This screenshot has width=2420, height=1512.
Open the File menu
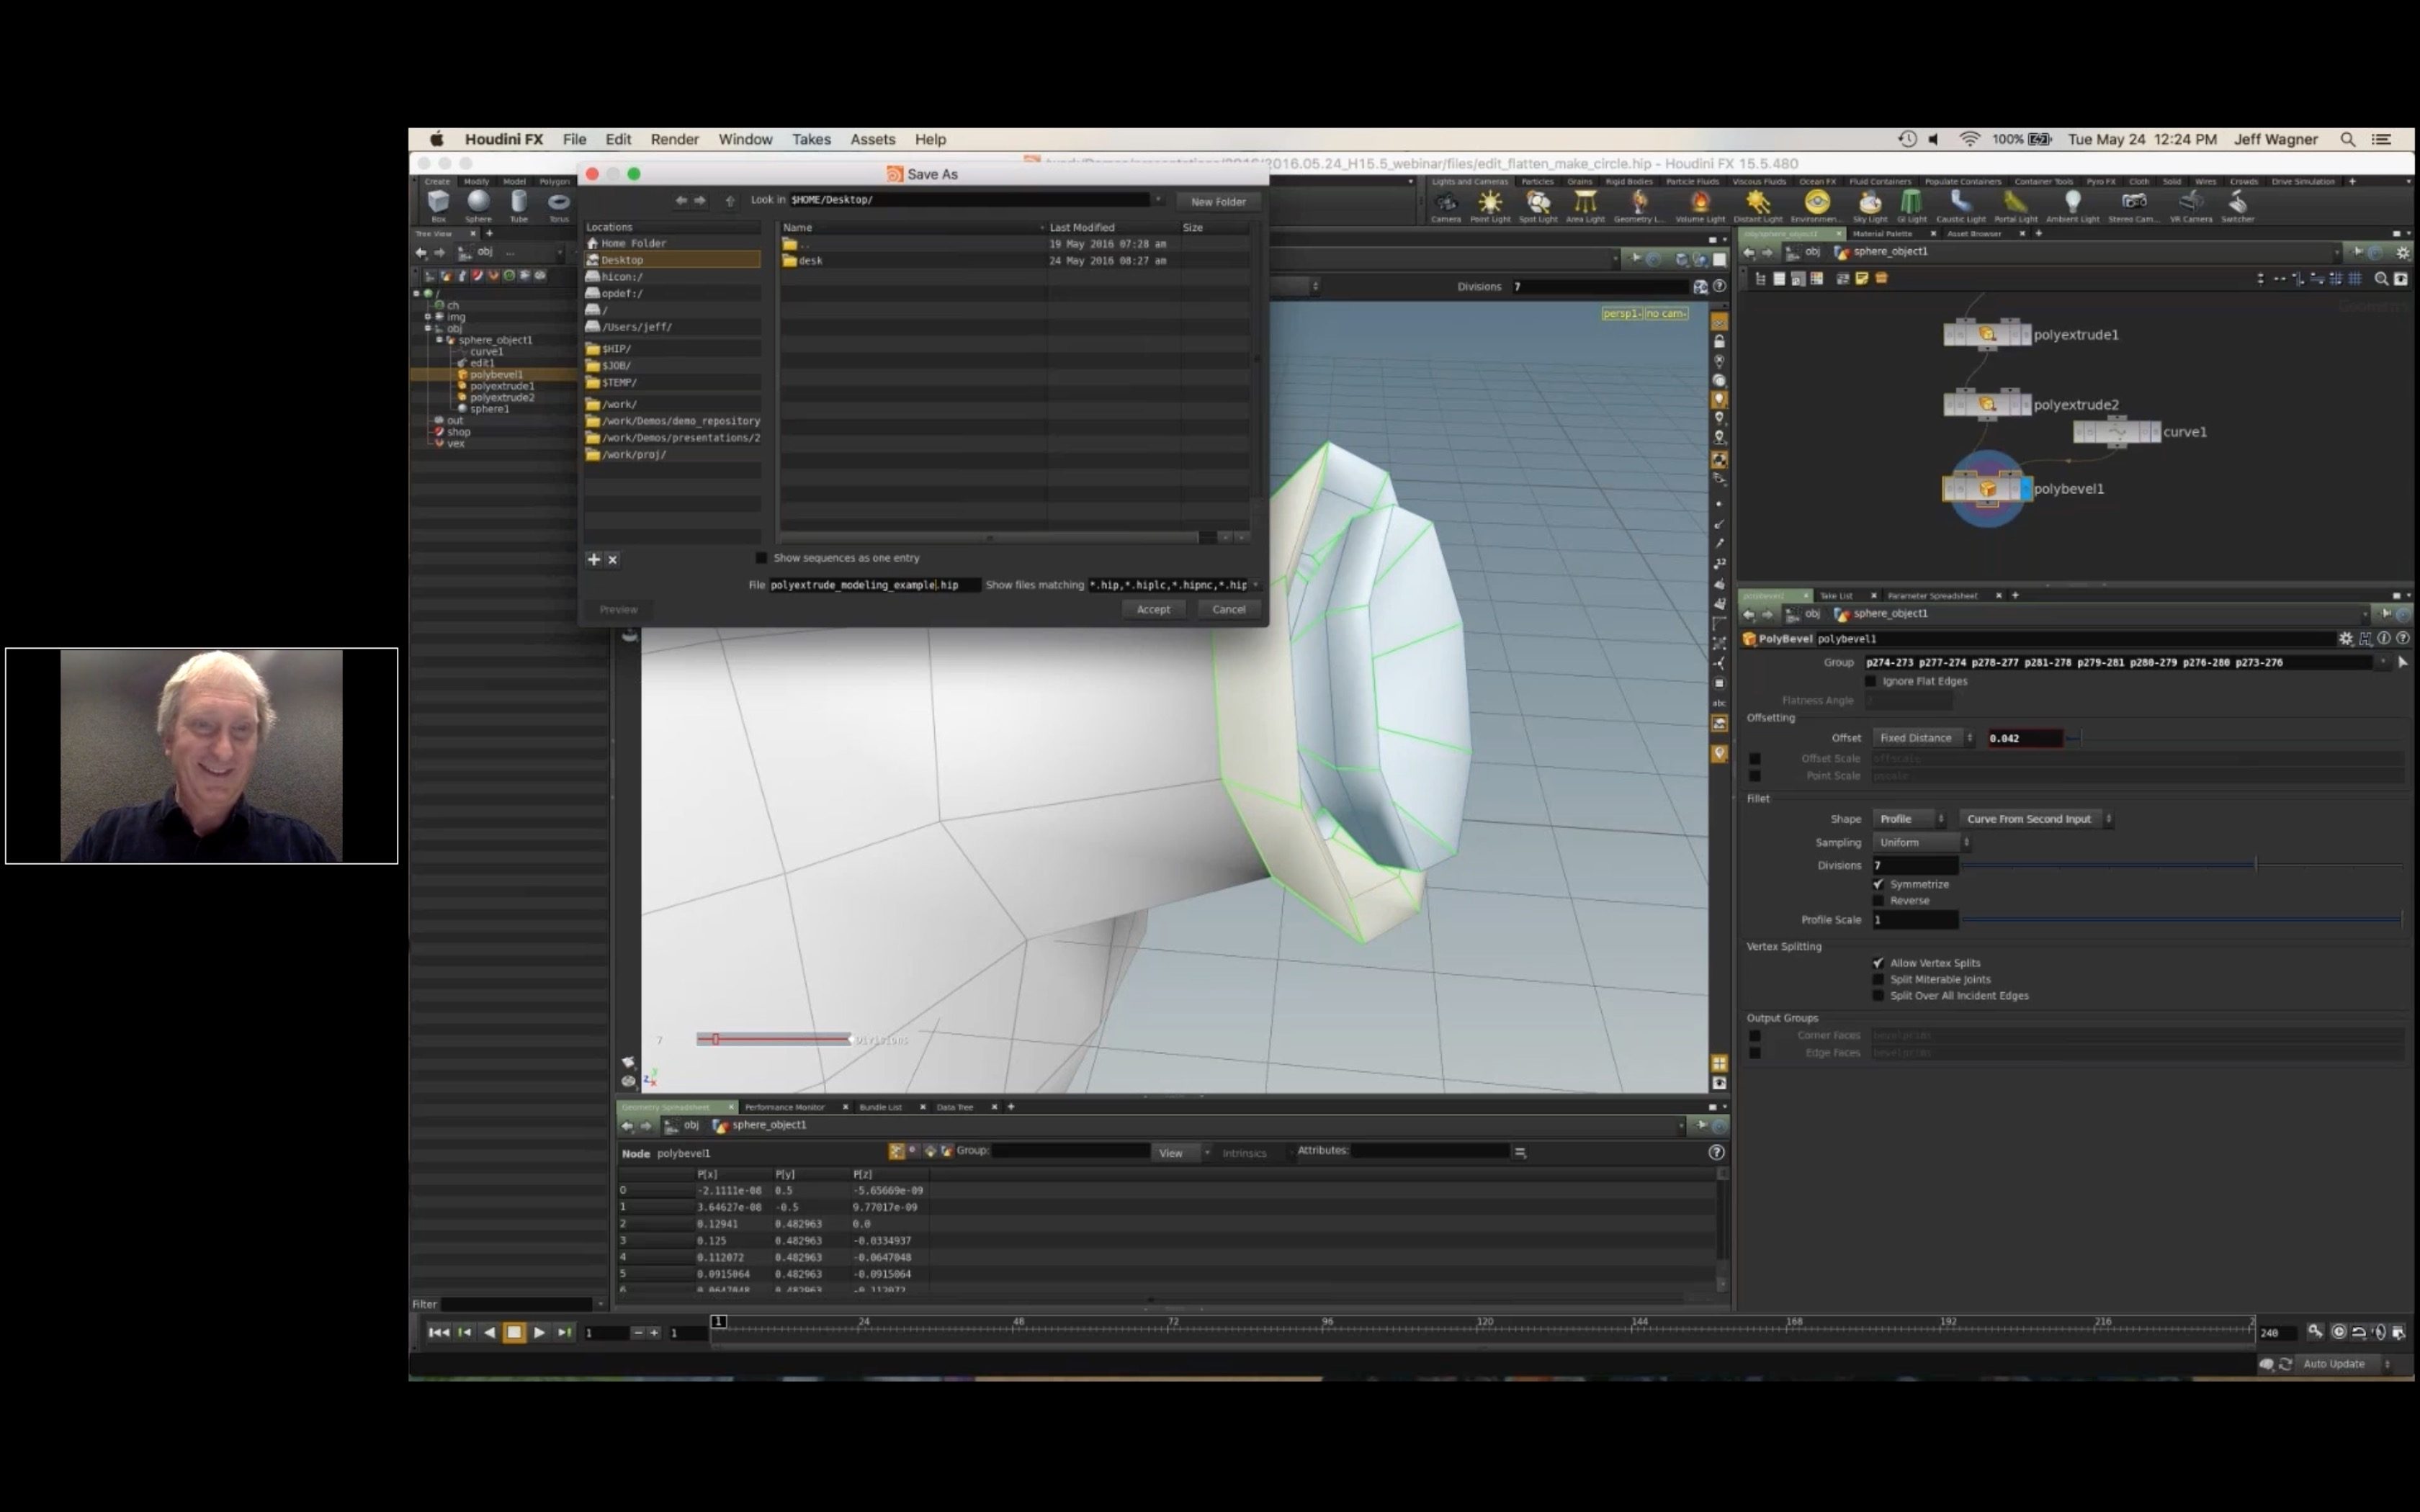pyautogui.click(x=574, y=139)
